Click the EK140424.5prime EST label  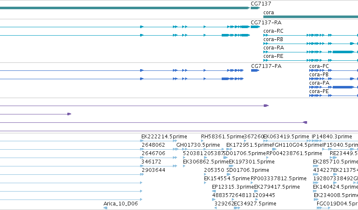coord(335,187)
